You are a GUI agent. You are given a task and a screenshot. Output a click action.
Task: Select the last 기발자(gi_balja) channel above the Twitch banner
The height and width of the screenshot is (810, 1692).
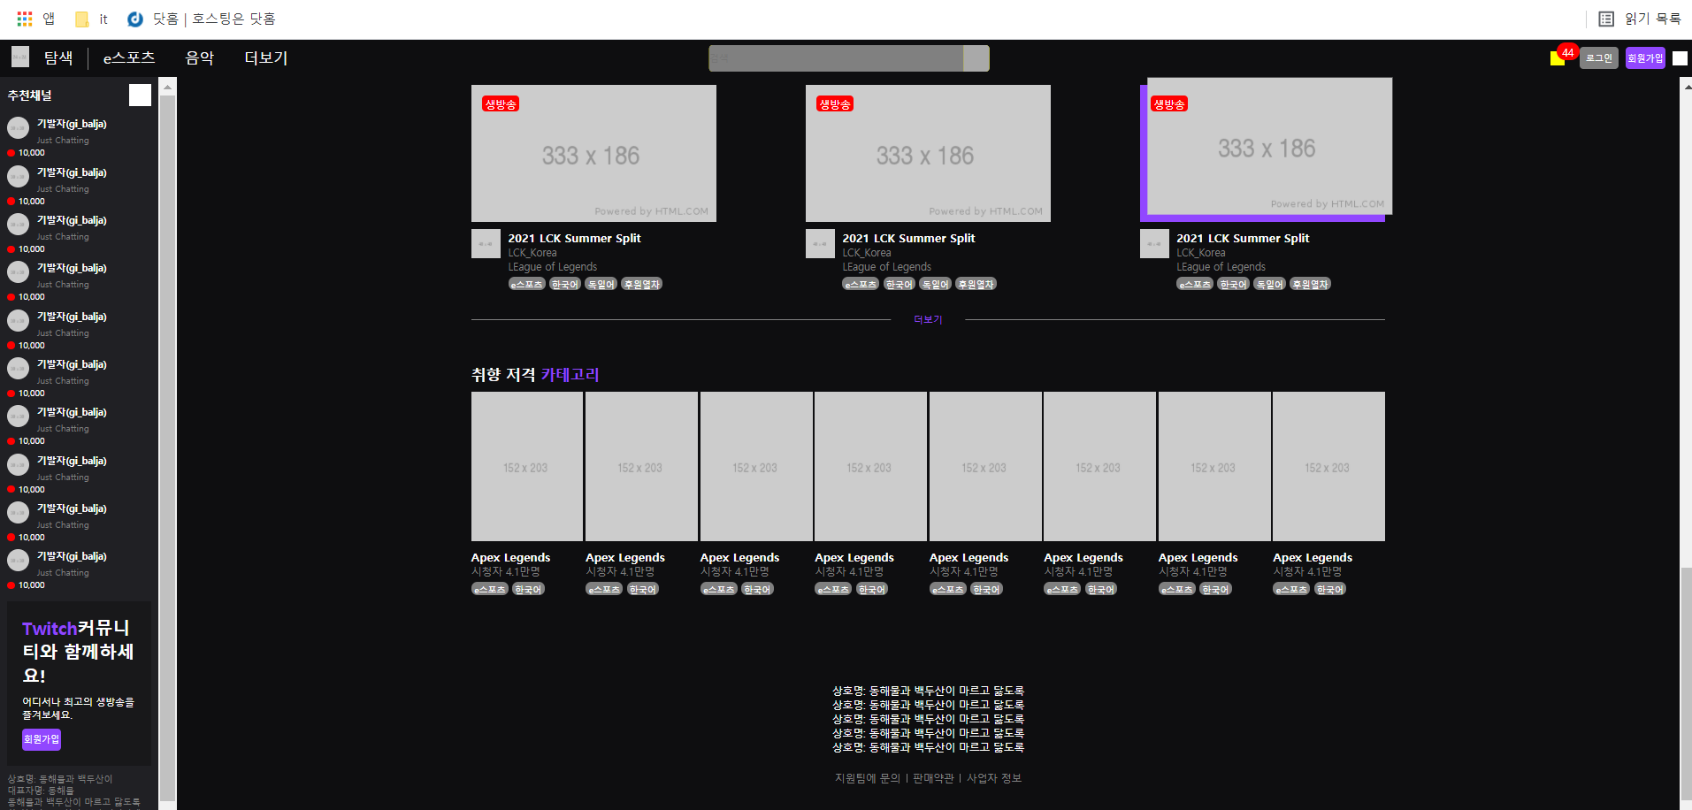[x=79, y=569]
